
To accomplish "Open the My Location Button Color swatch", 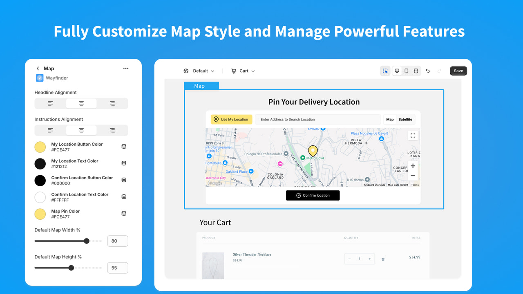I will [x=40, y=147].
